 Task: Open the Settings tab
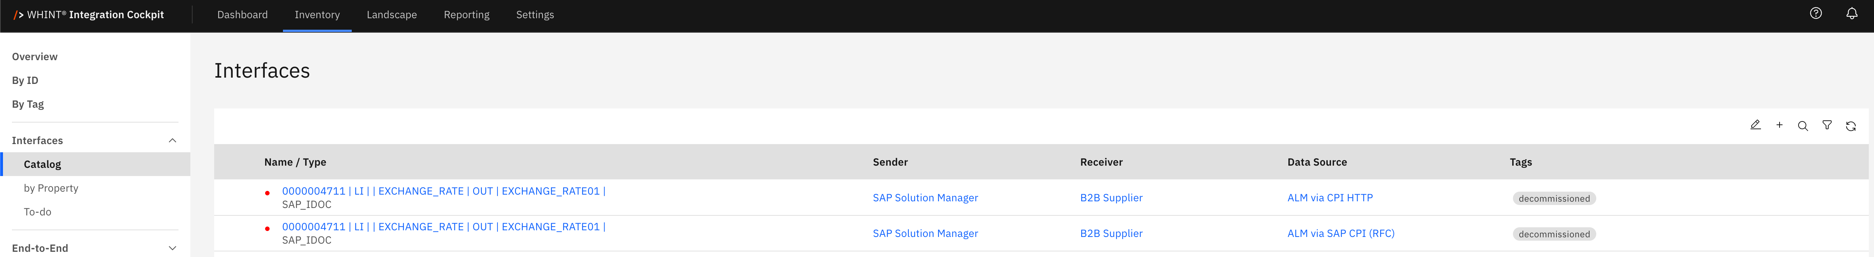click(535, 14)
